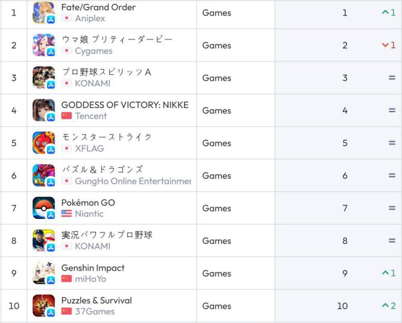Click the US flag beside Niantic

coord(66,213)
